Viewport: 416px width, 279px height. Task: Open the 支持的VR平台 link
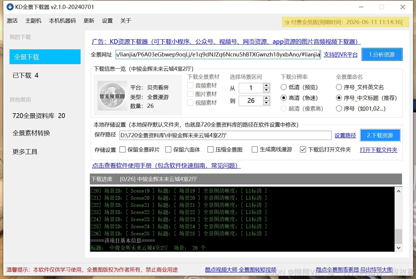[x=340, y=55]
